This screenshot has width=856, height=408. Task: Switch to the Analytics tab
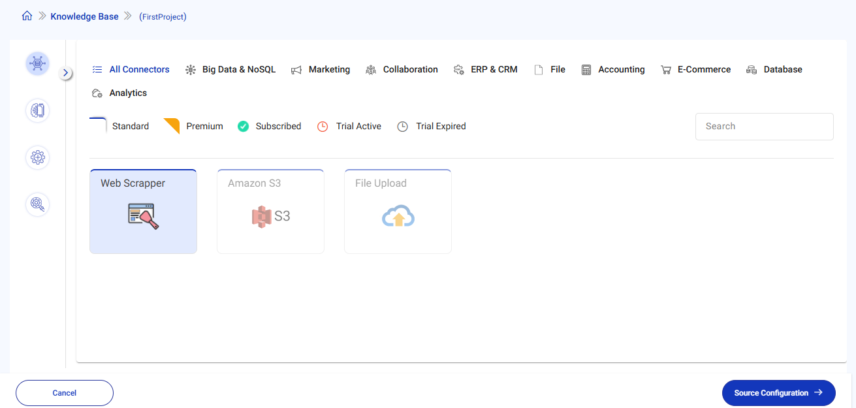(x=119, y=93)
